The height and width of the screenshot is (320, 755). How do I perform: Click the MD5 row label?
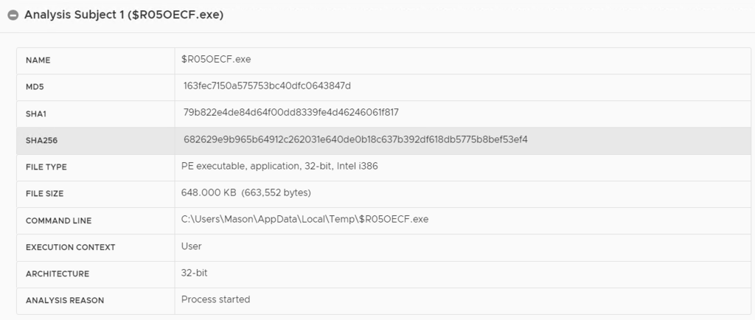36,87
